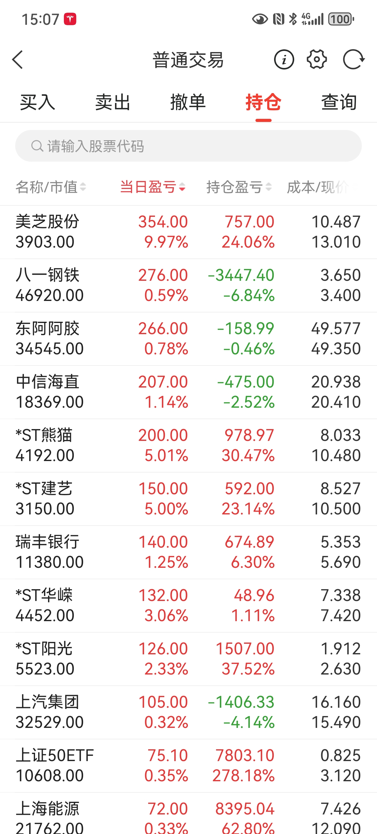The height and width of the screenshot is (834, 377).
Task: Tap the eye comfort status icon
Action: (x=259, y=19)
